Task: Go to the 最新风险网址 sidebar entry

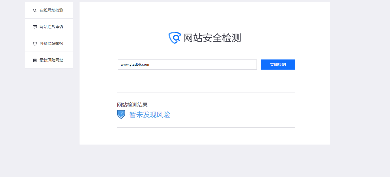Action: (49, 60)
